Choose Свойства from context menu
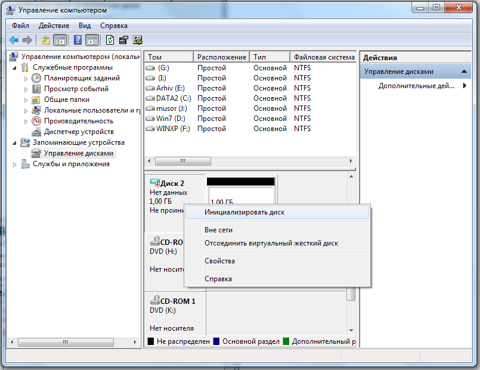480x370 pixels. tap(277, 261)
